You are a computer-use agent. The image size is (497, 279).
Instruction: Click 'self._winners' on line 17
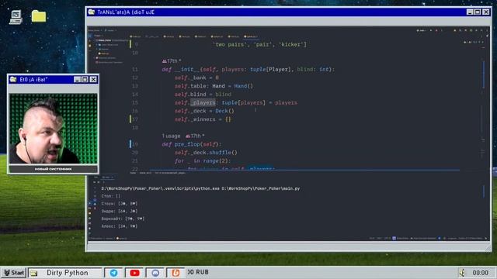[195, 119]
